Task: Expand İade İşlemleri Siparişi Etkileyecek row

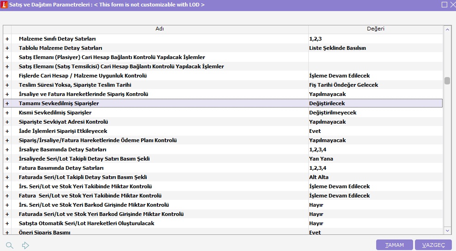Action: [7, 131]
